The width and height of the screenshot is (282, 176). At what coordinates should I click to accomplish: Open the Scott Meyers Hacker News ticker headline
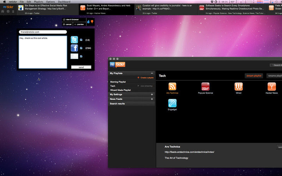[x=109, y=7]
